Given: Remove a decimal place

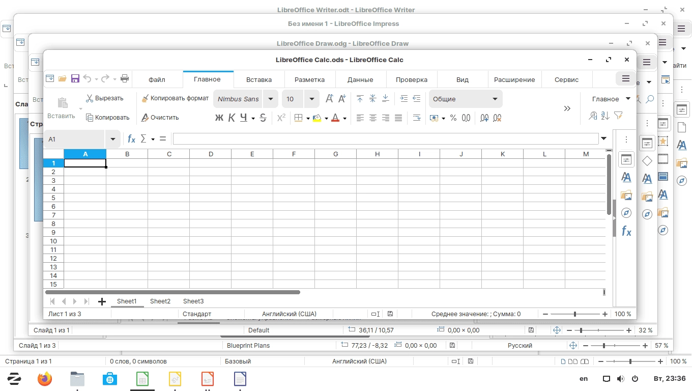Looking at the screenshot, I should coord(497,118).
